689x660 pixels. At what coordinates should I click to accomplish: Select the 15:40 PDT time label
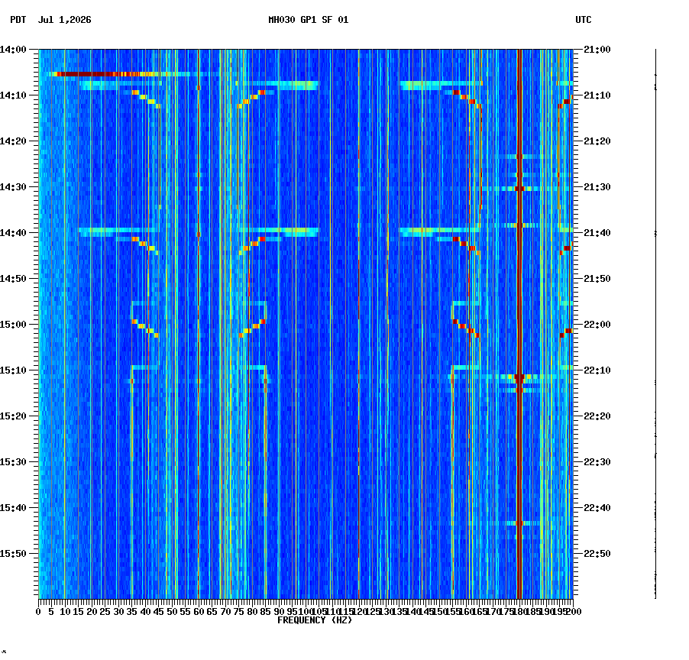(x=13, y=508)
